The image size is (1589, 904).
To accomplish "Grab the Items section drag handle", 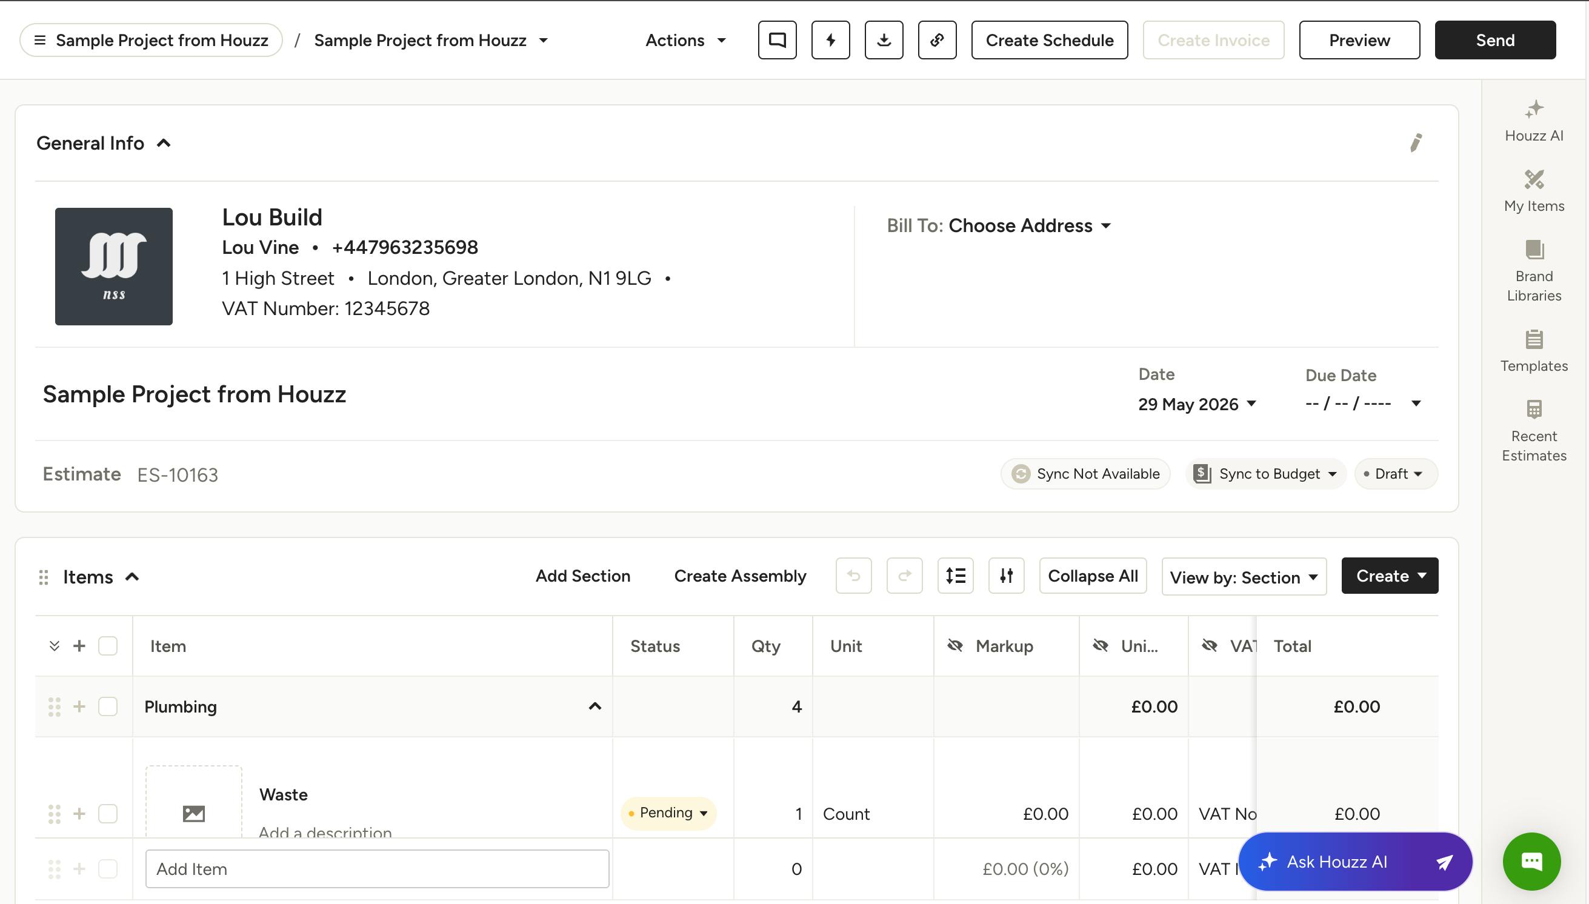I will (44, 577).
